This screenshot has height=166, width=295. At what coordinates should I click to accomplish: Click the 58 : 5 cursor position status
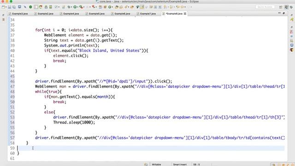(196, 164)
